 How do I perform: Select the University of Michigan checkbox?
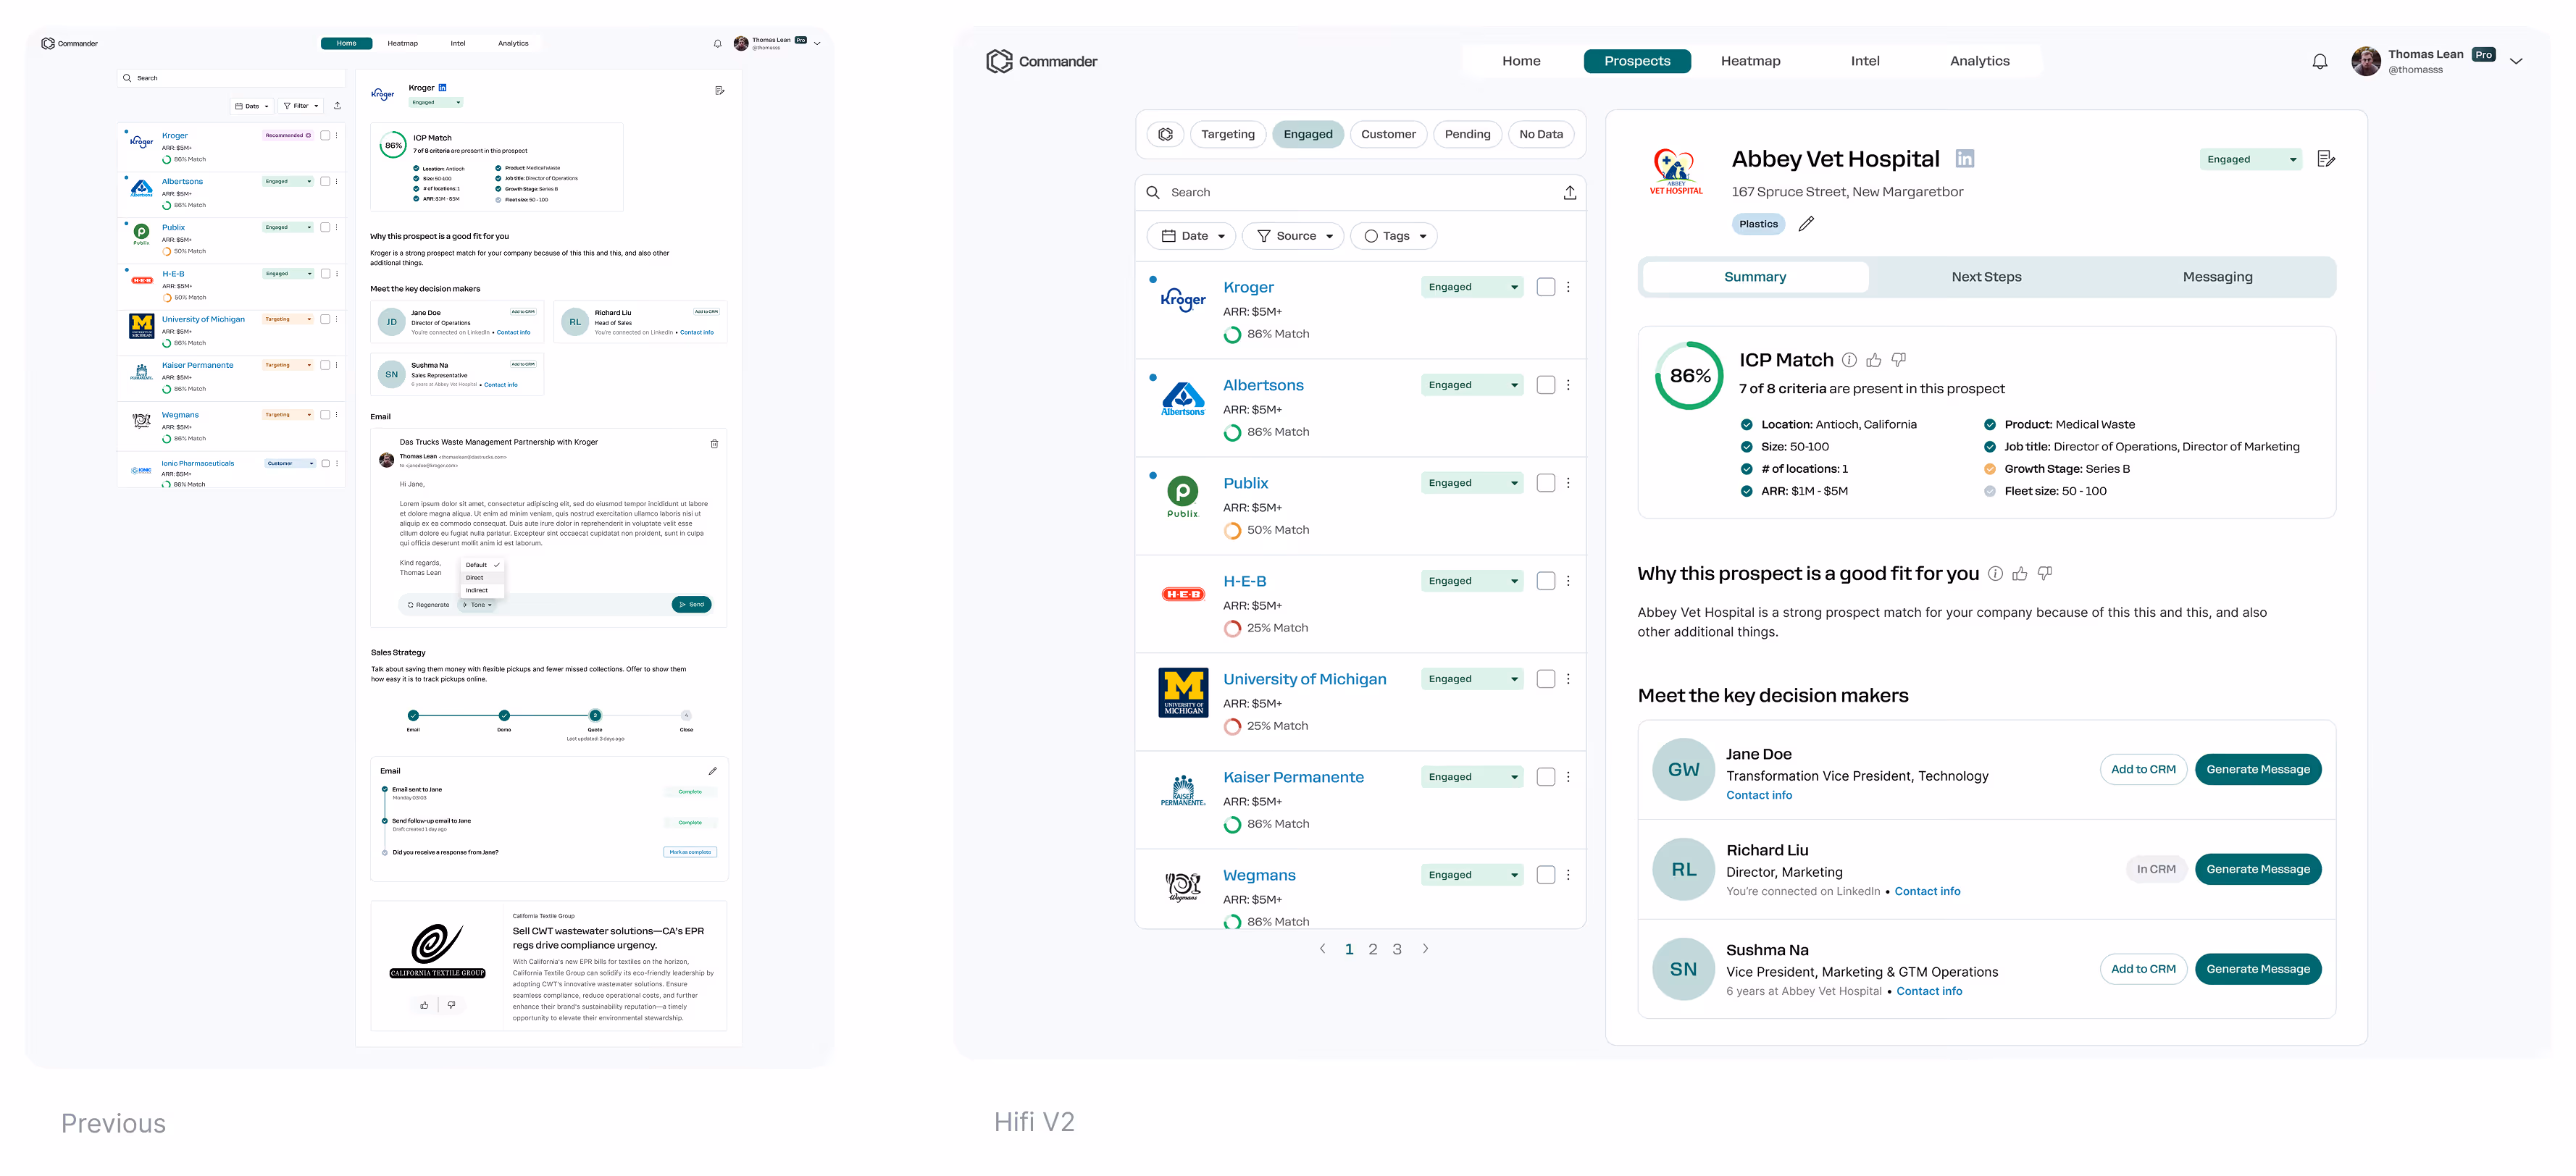point(1545,679)
